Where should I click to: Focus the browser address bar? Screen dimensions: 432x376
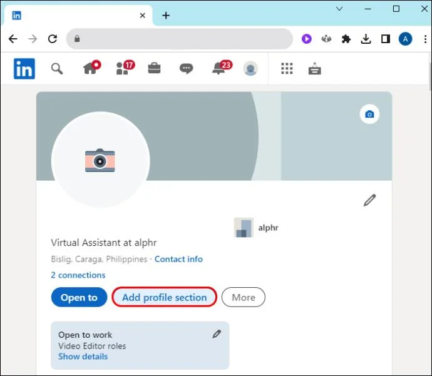click(x=179, y=39)
